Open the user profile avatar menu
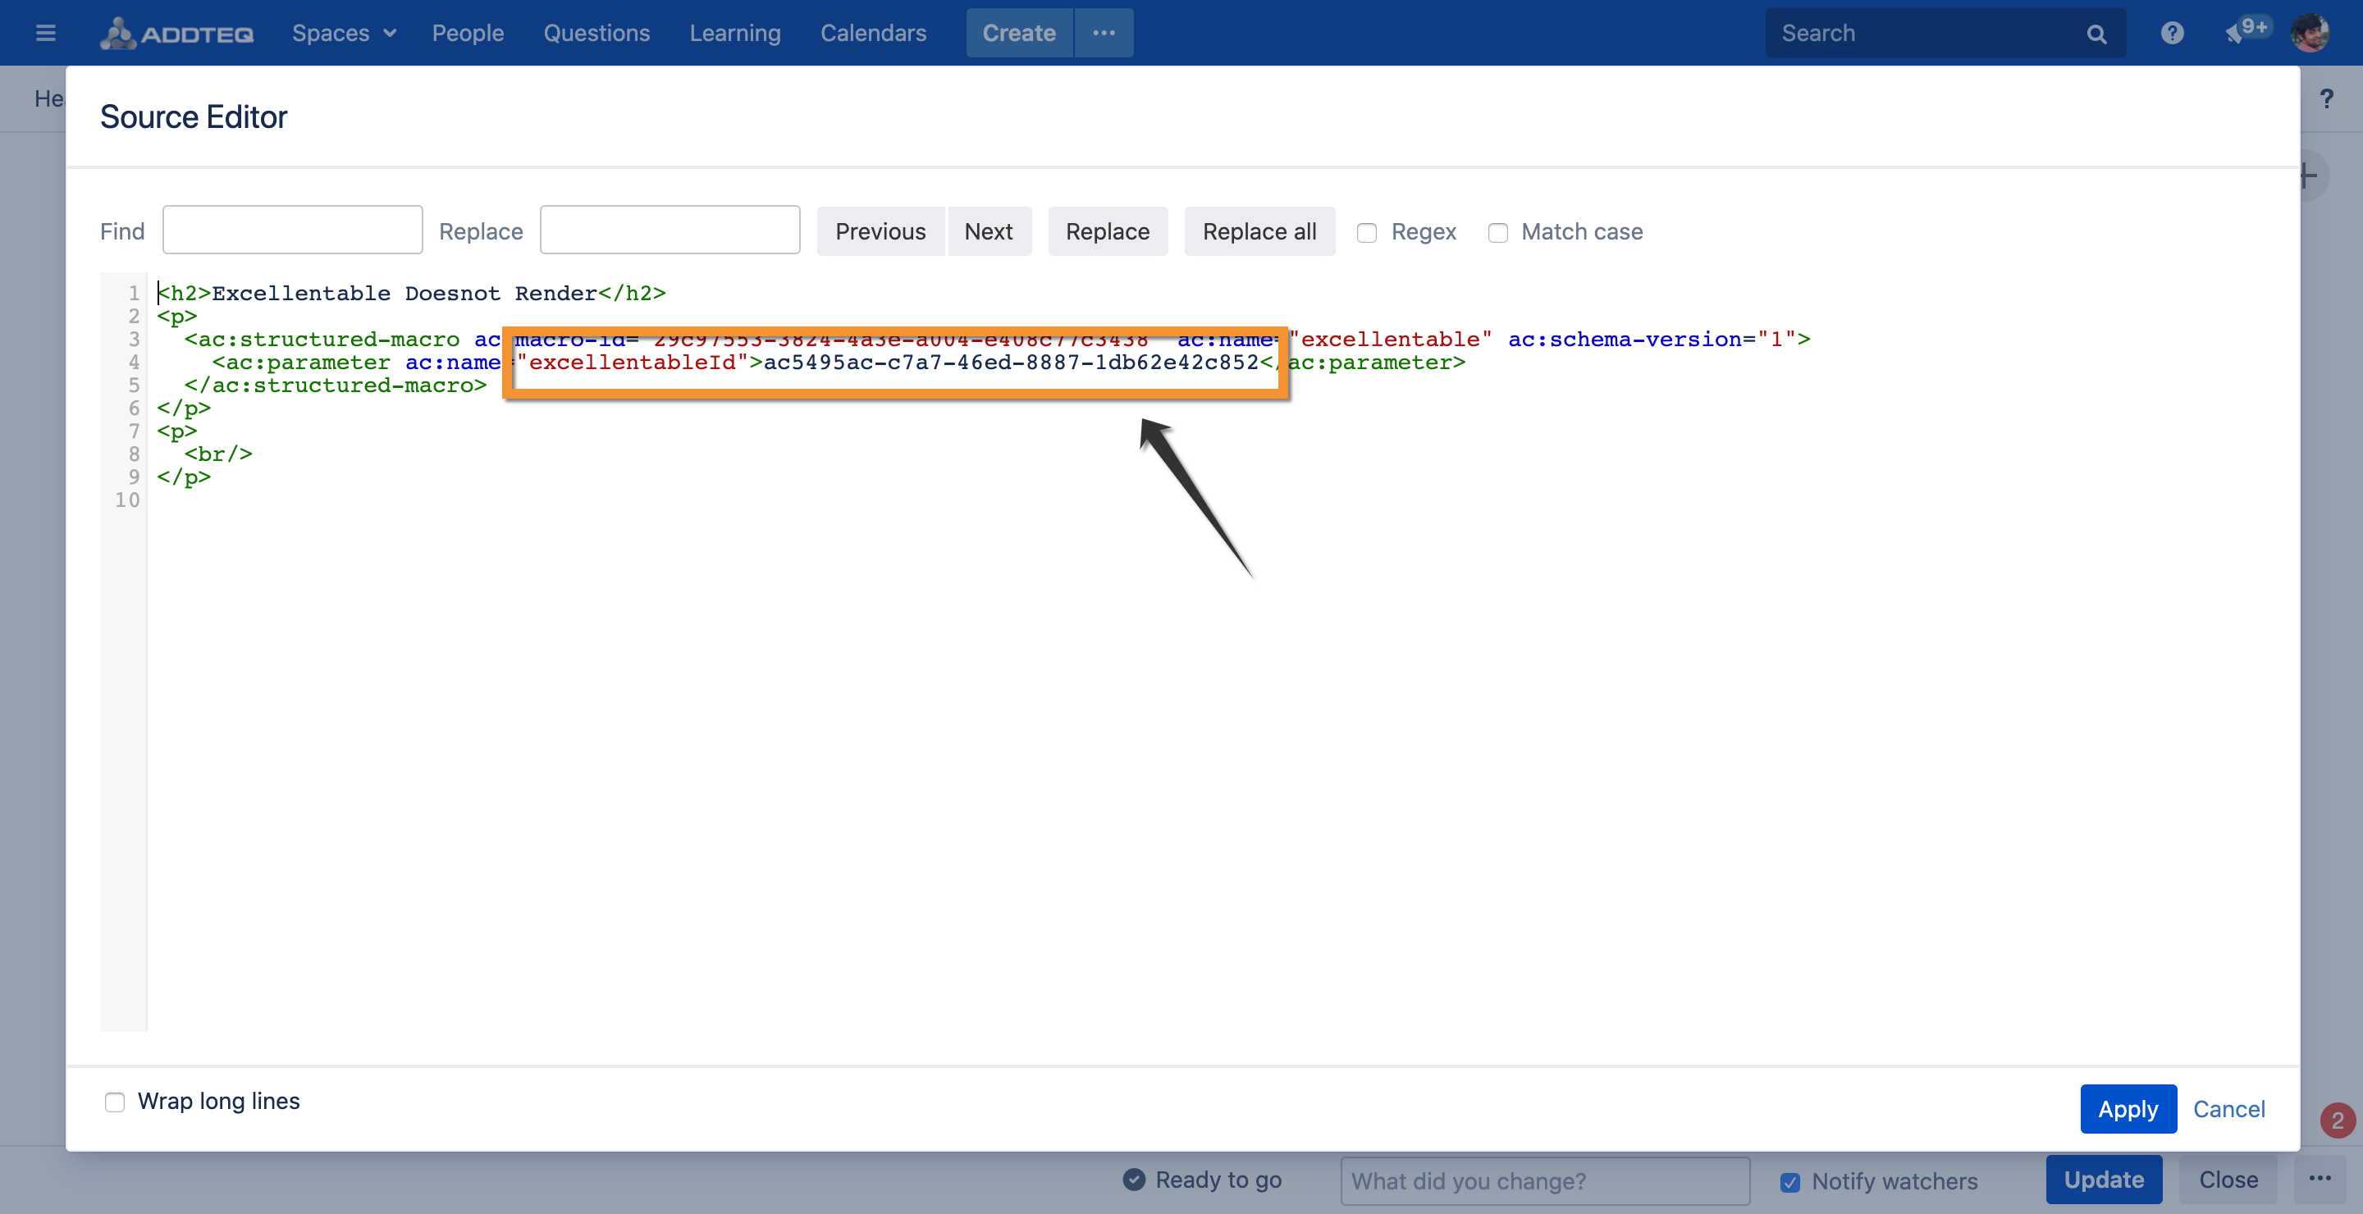Image resolution: width=2363 pixels, height=1214 pixels. tap(2310, 33)
